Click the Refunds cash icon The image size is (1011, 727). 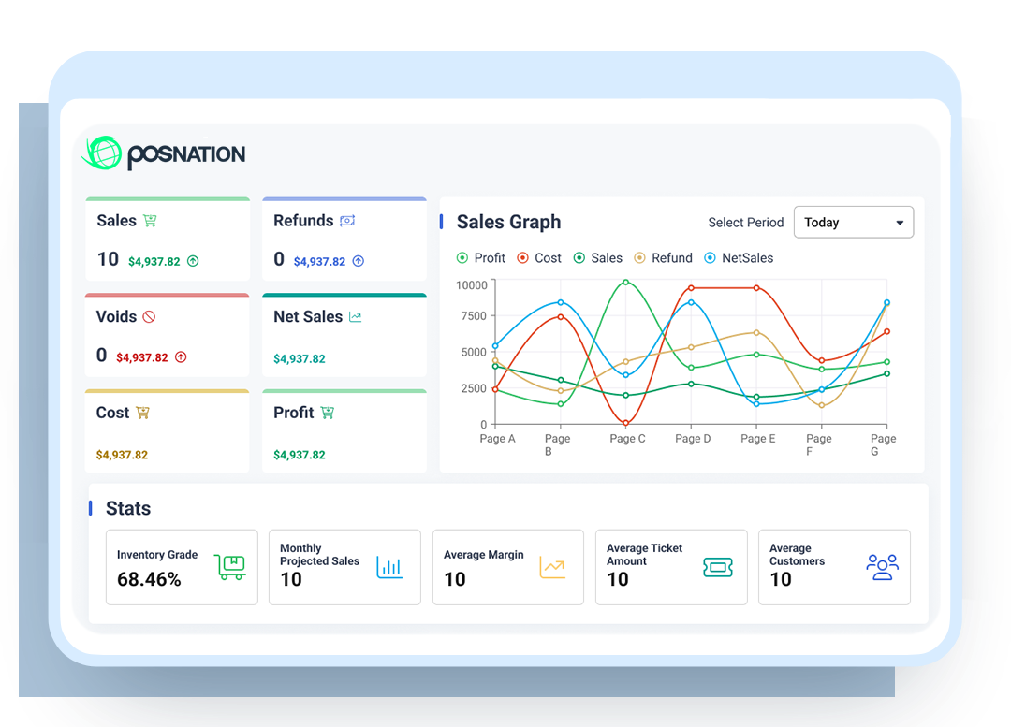(347, 221)
